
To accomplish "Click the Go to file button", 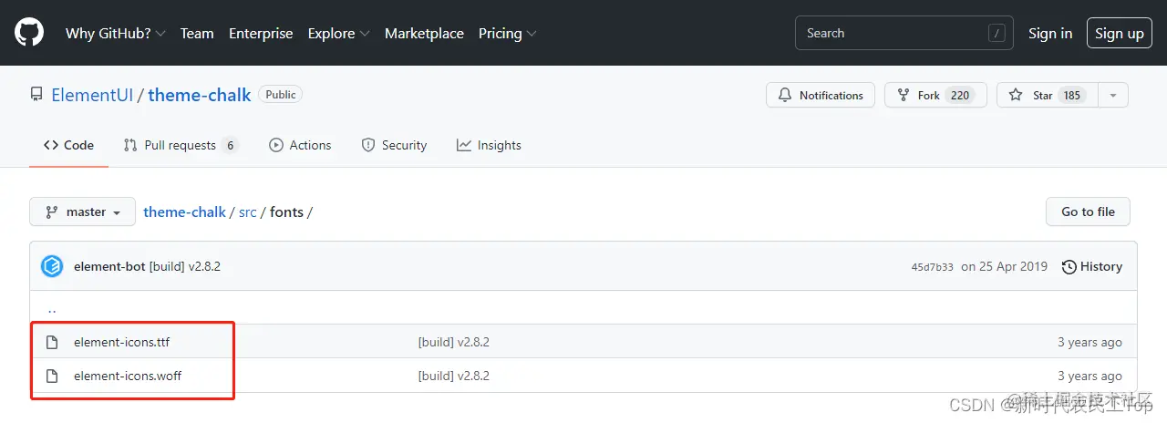I will [1088, 211].
